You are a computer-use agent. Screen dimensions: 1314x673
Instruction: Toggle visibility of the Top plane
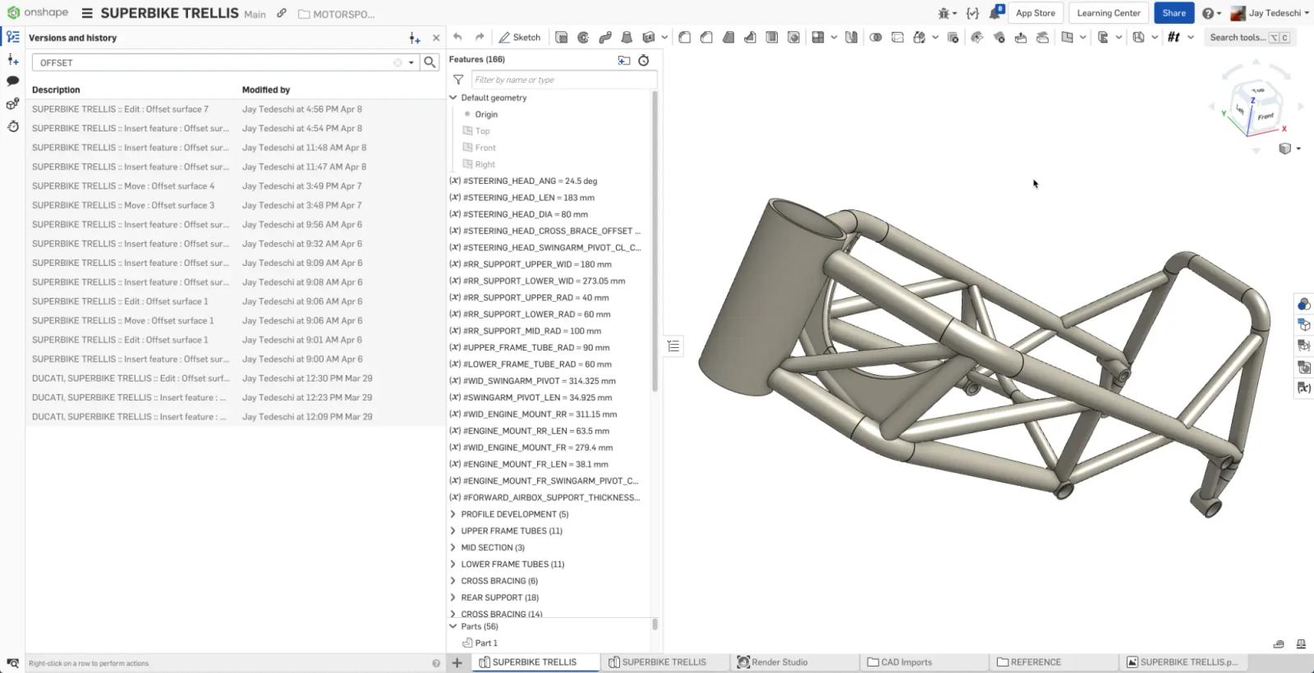click(467, 131)
